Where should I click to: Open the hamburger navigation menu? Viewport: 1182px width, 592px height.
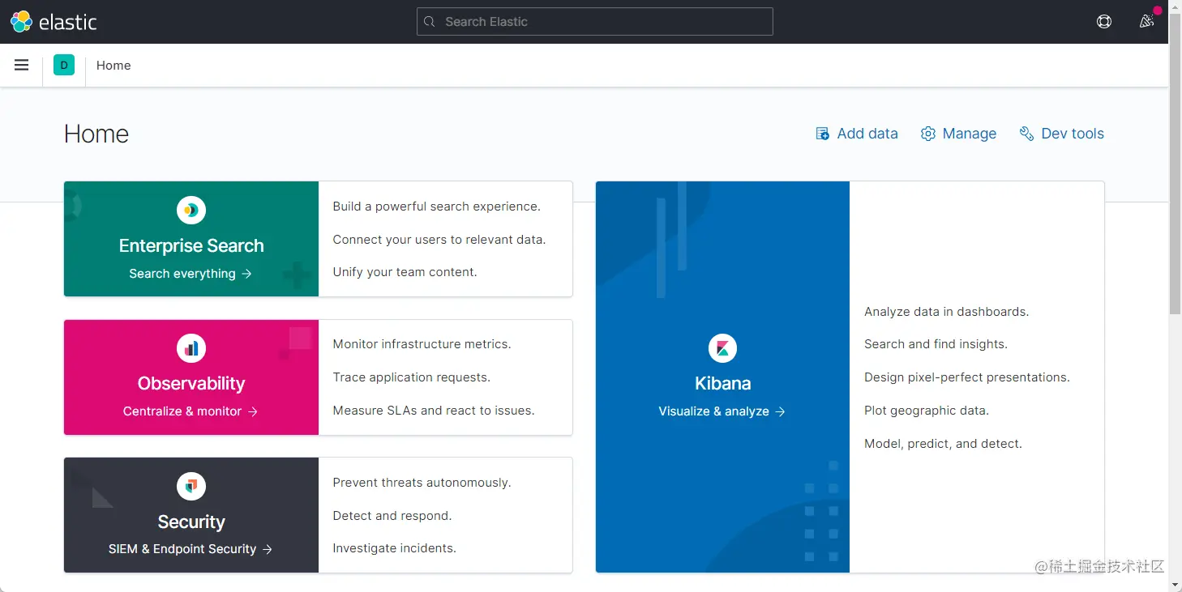pos(22,65)
